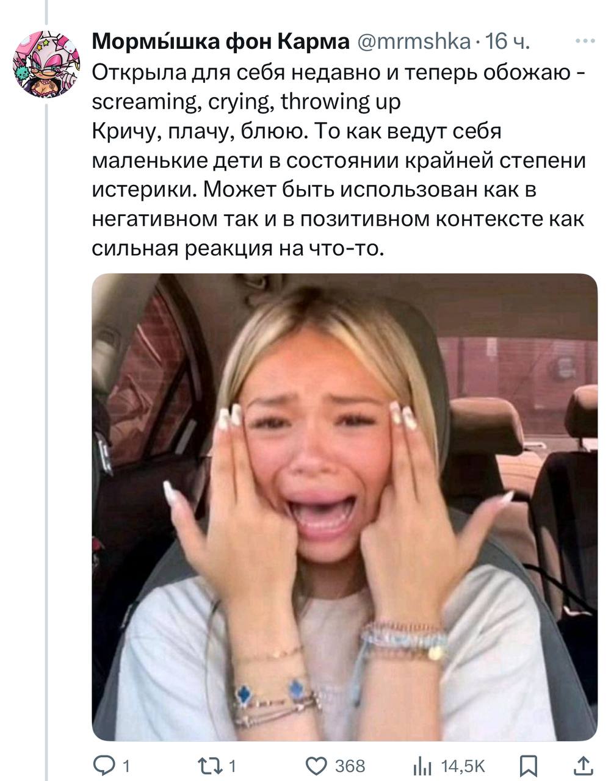This screenshot has height=781, width=611.
Task: Click the line "сильная реакция на что-то."
Action: click(x=239, y=248)
